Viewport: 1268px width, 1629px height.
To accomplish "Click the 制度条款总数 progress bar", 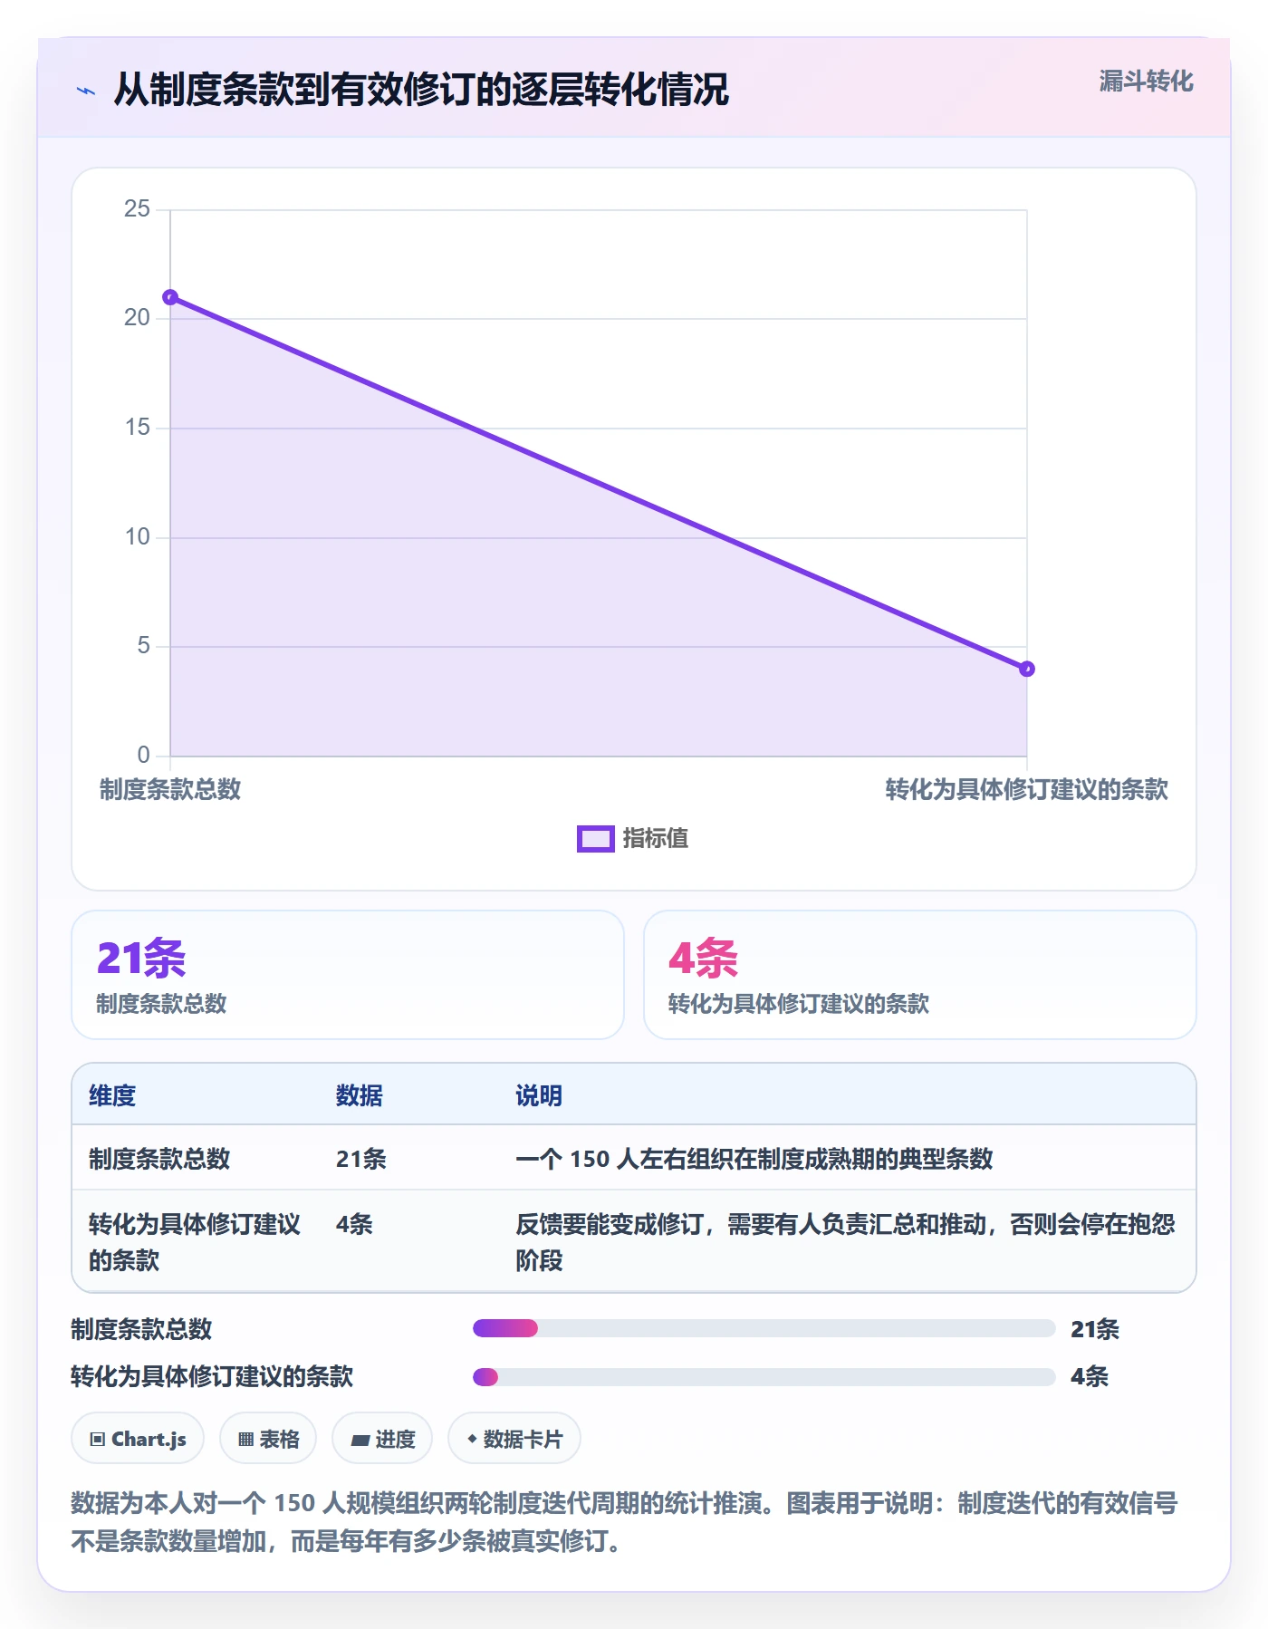I will click(x=764, y=1328).
